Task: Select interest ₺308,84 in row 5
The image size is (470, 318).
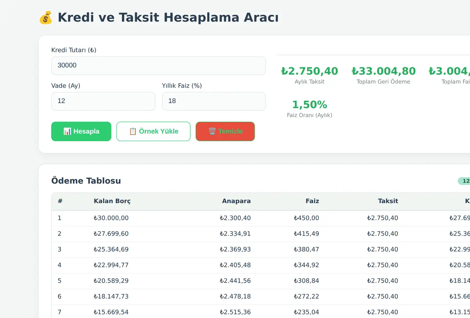Action: tap(306, 281)
